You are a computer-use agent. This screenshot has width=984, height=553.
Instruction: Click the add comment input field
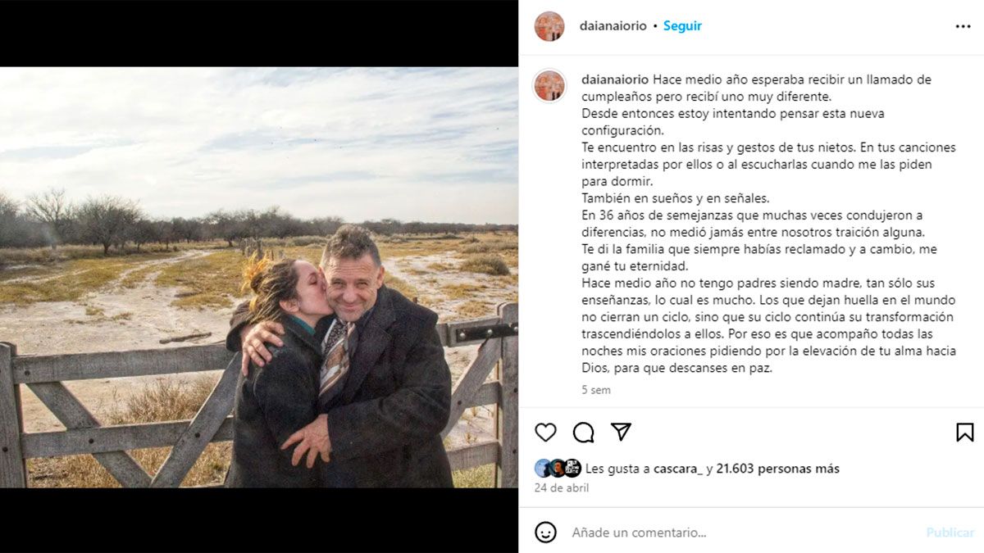point(738,533)
